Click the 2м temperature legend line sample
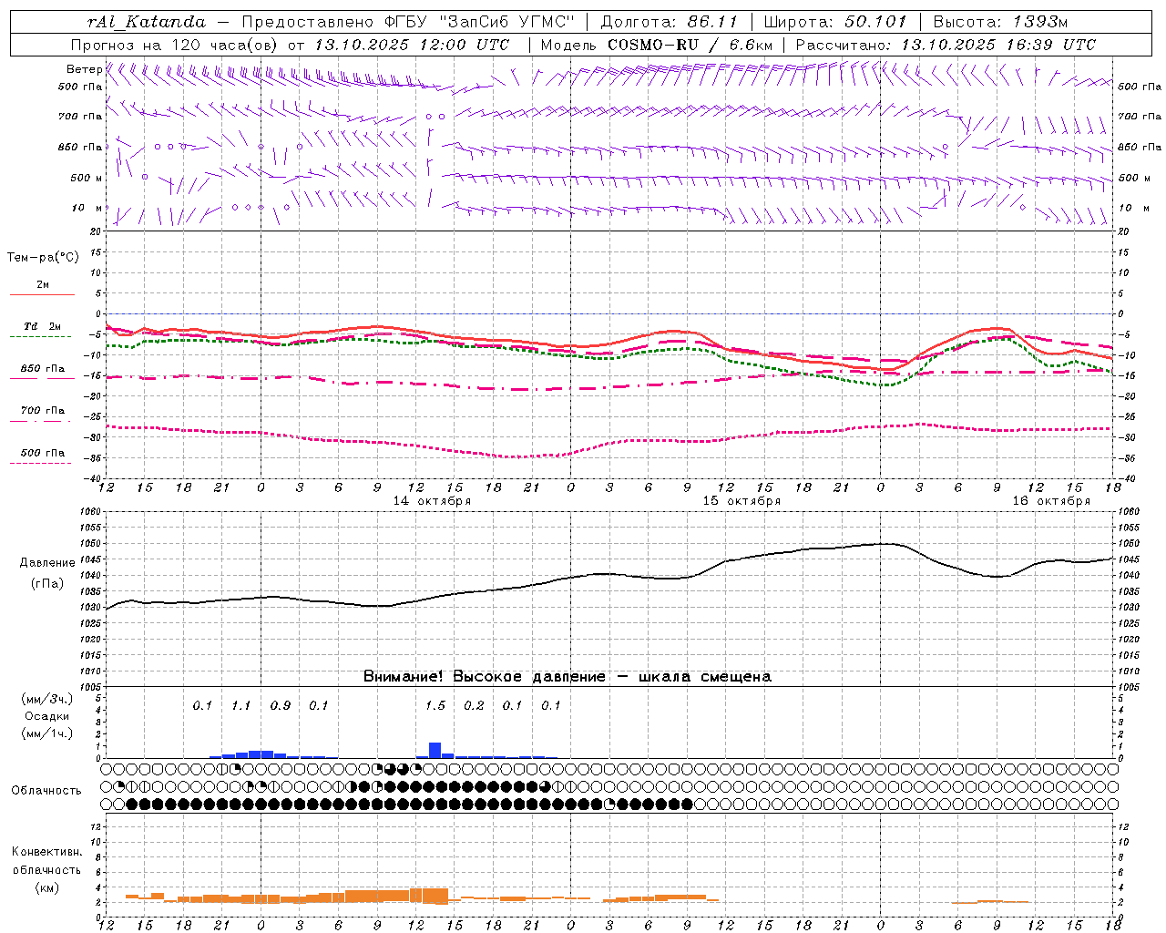This screenshot has height=933, width=1166. (42, 295)
